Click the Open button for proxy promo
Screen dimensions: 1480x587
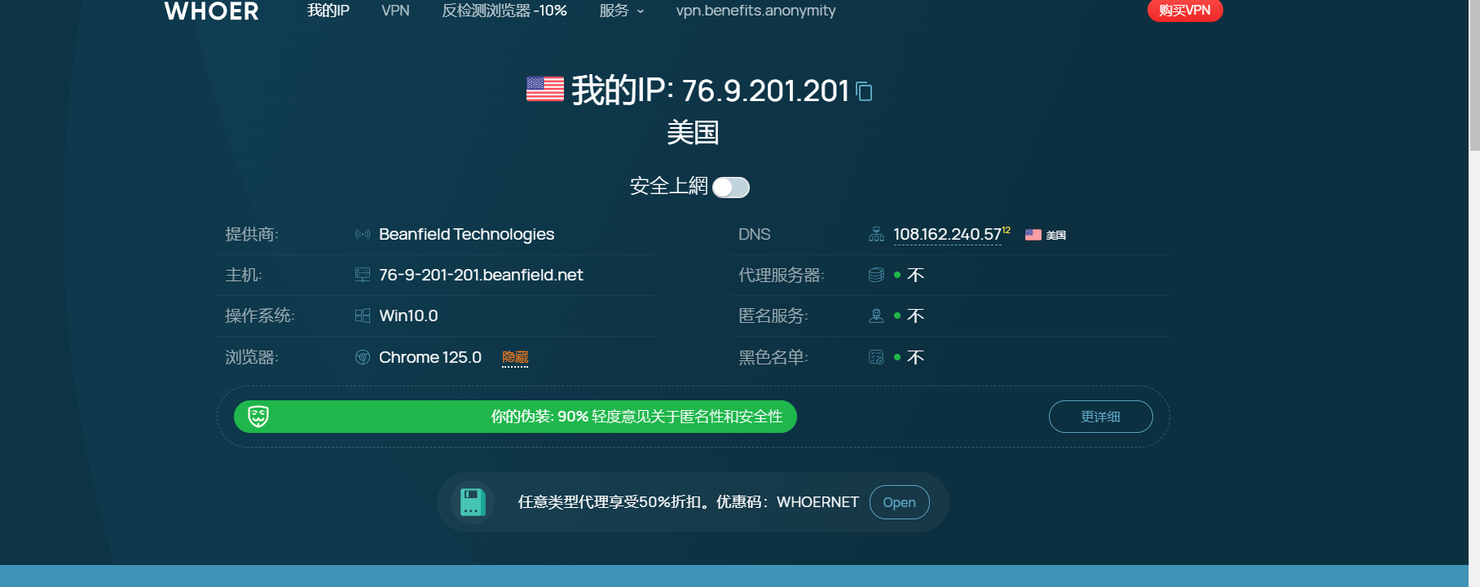(899, 502)
